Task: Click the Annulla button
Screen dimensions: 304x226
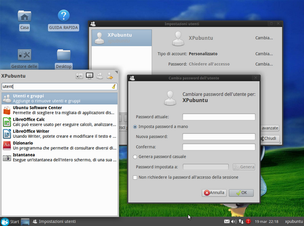Action: [214, 193]
